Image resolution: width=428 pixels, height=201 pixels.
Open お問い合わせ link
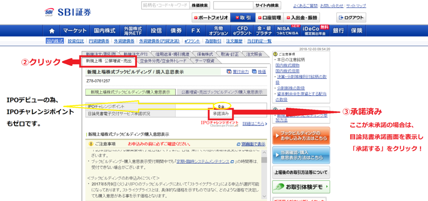coord(332,5)
